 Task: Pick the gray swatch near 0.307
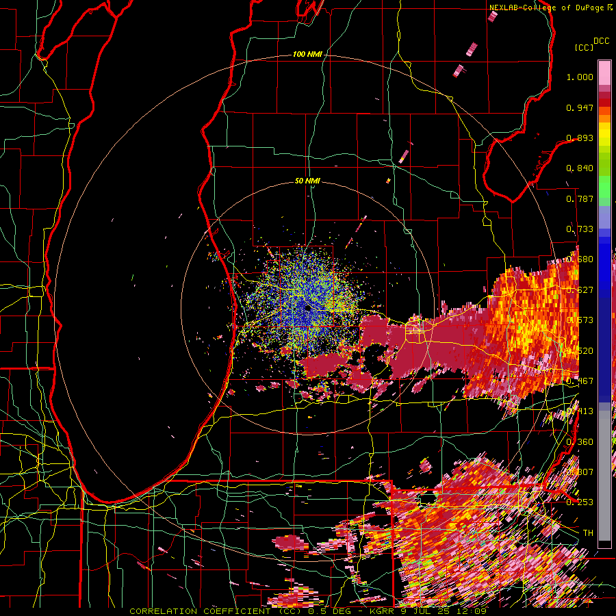[x=604, y=479]
